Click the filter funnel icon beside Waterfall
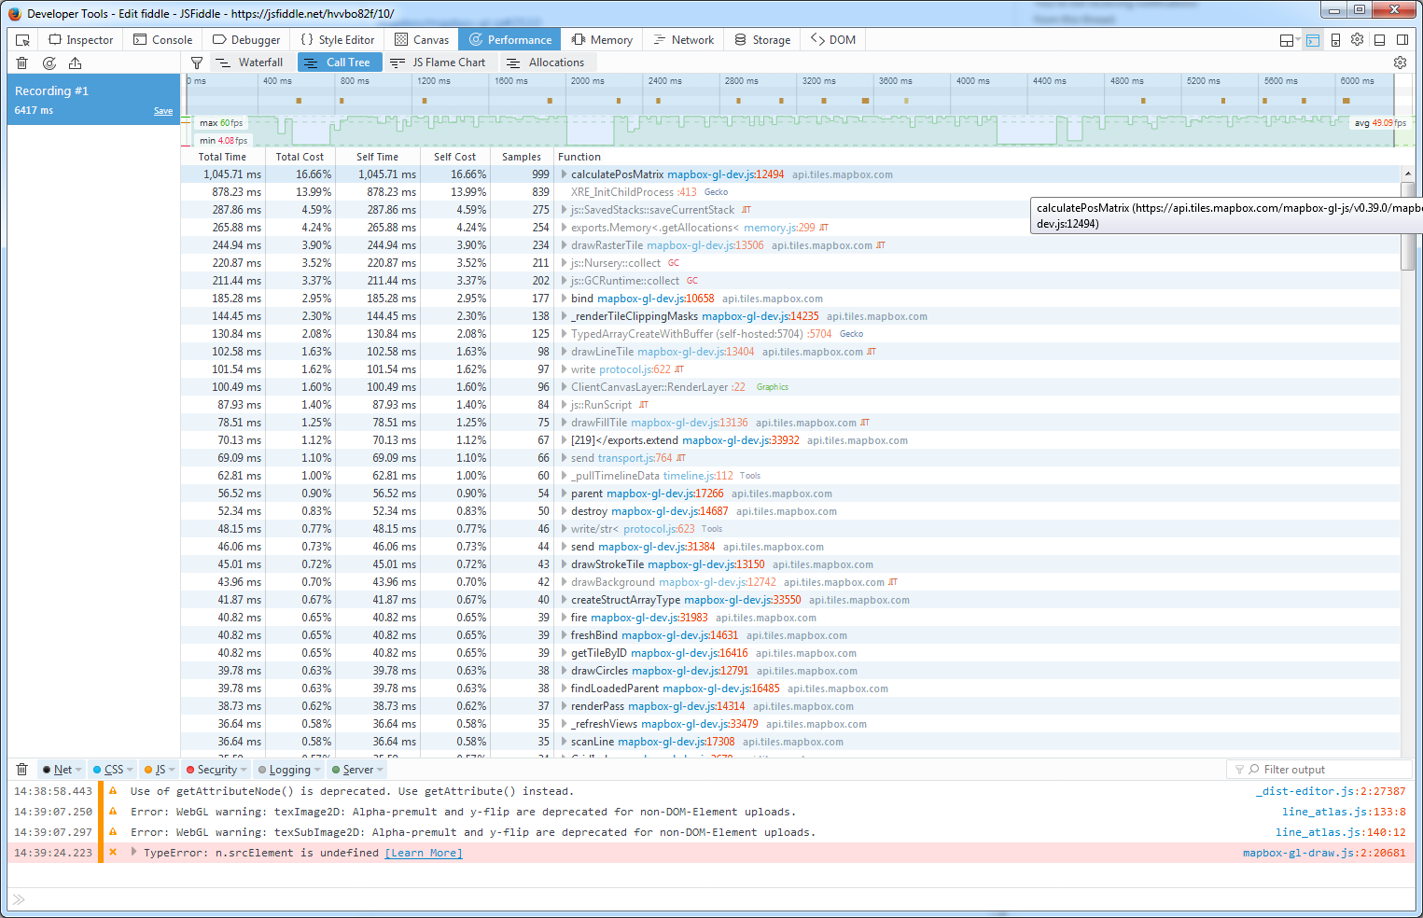 click(196, 62)
